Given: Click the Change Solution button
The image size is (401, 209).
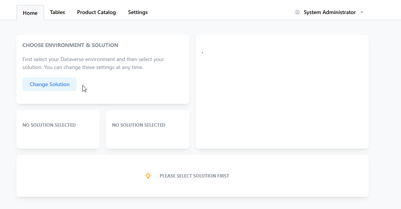Looking at the screenshot, I should pyautogui.click(x=49, y=84).
